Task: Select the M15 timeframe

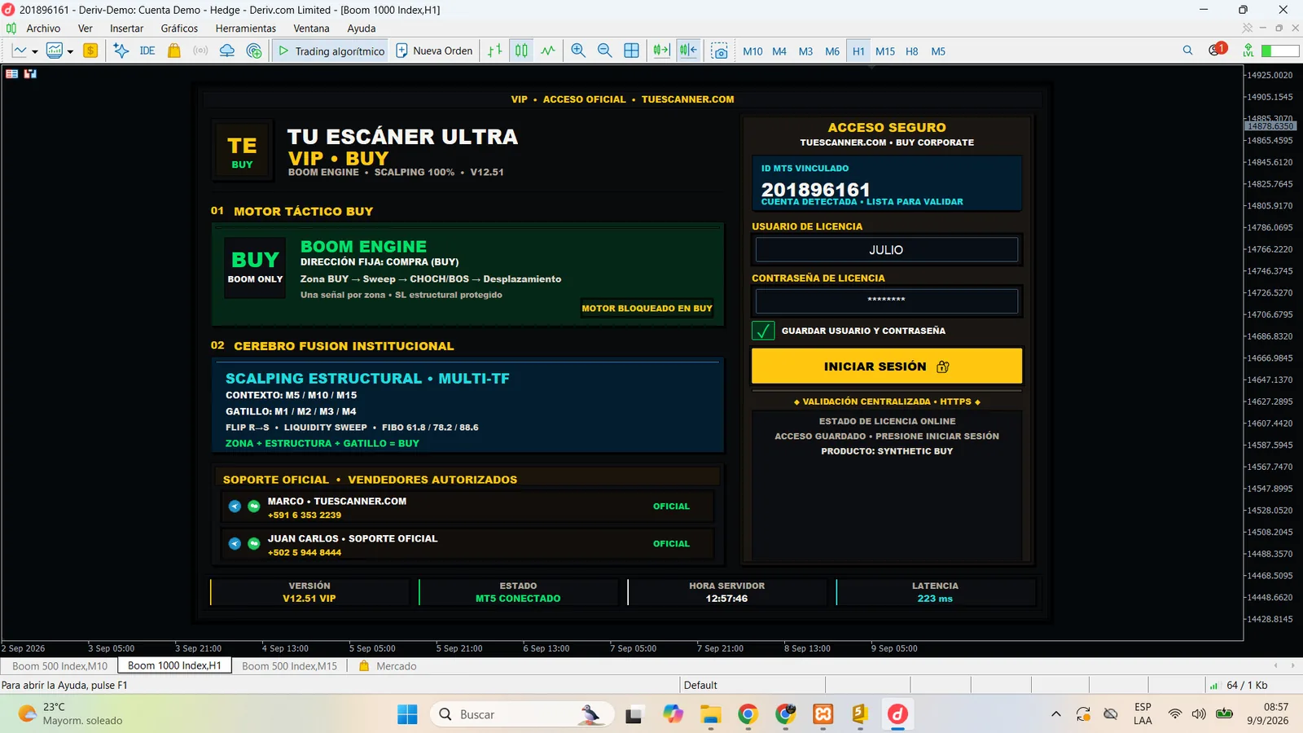Action: (x=885, y=51)
